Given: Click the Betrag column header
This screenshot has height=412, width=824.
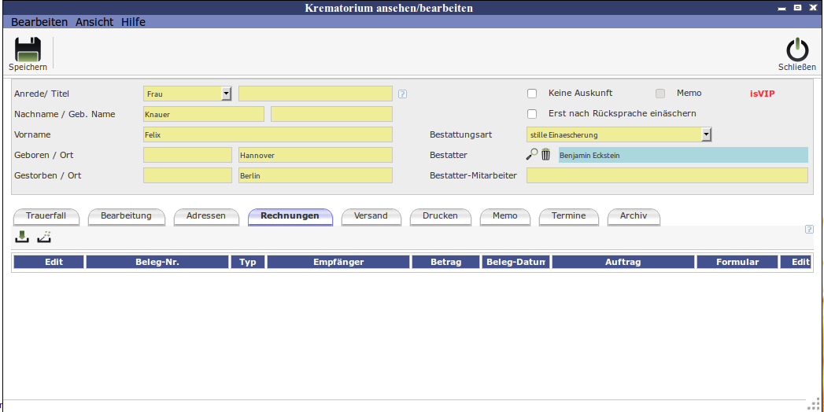Looking at the screenshot, I should [446, 262].
